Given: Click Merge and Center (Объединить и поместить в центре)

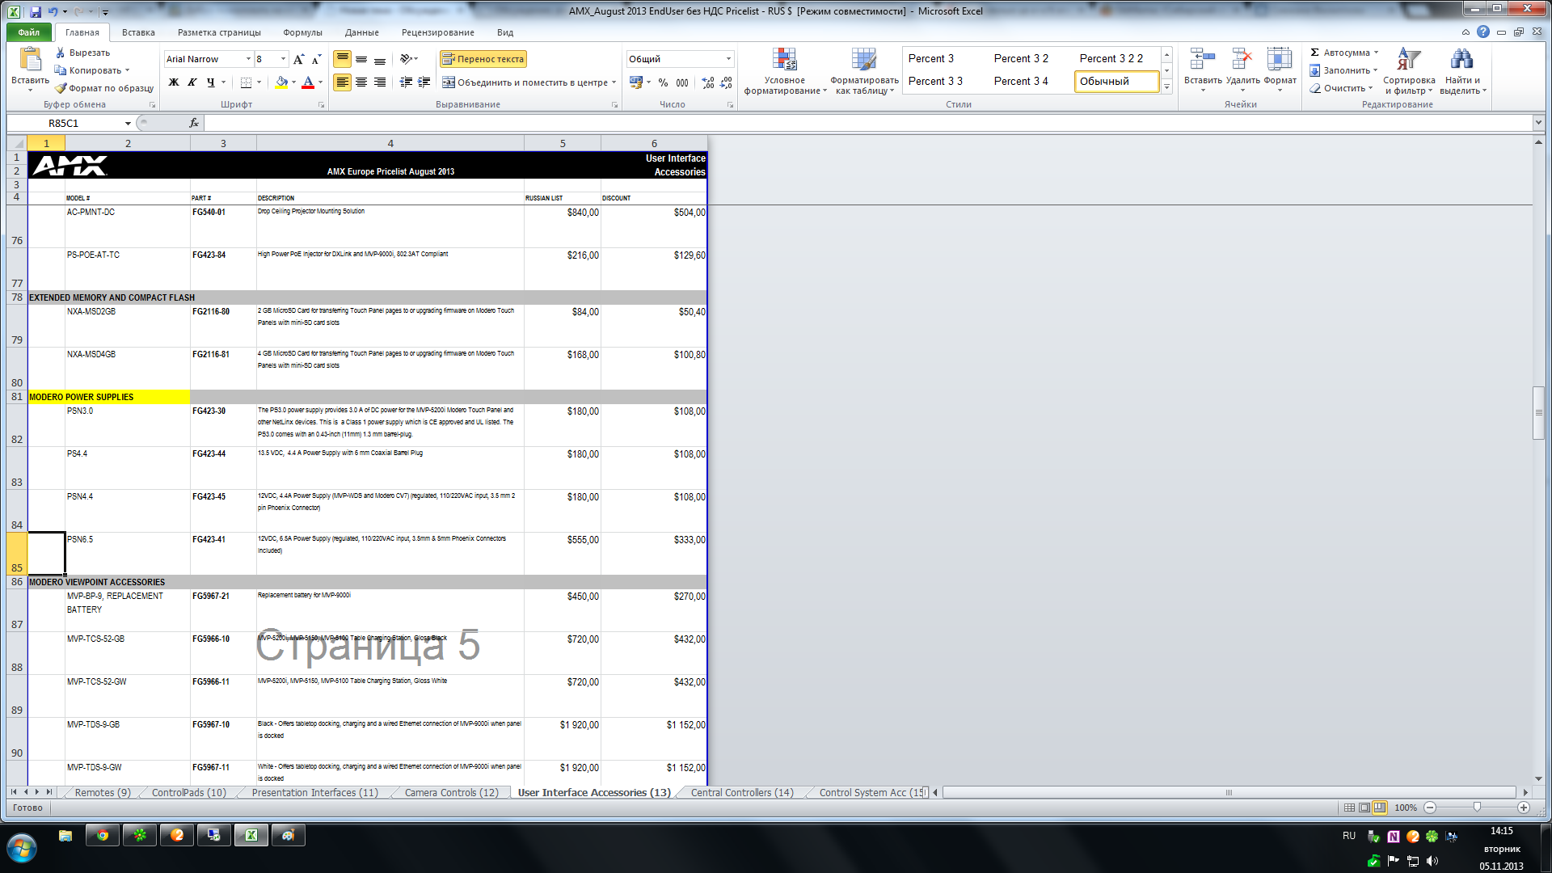Looking at the screenshot, I should point(525,82).
